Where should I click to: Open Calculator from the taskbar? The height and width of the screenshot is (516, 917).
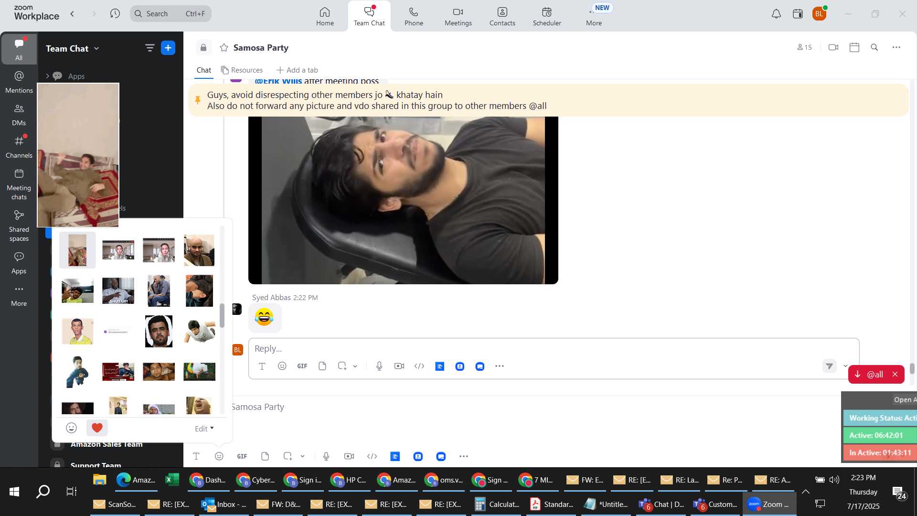pos(497,505)
